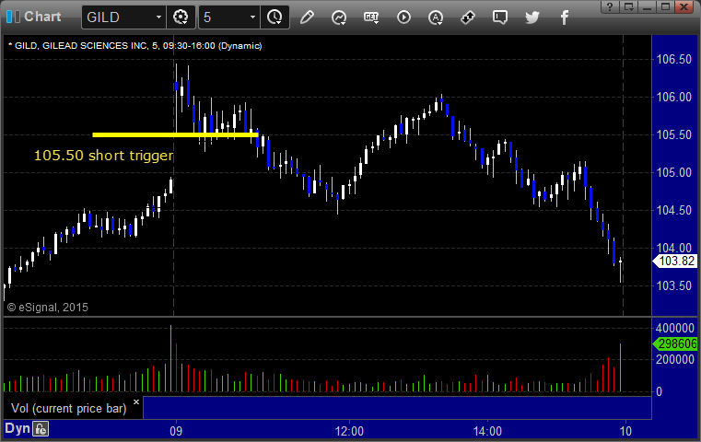Select the Vol (current price bar) tab
The image size is (701, 442).
(69, 409)
